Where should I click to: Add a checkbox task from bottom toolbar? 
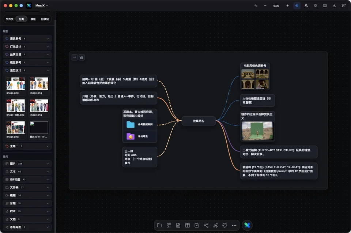click(197, 225)
